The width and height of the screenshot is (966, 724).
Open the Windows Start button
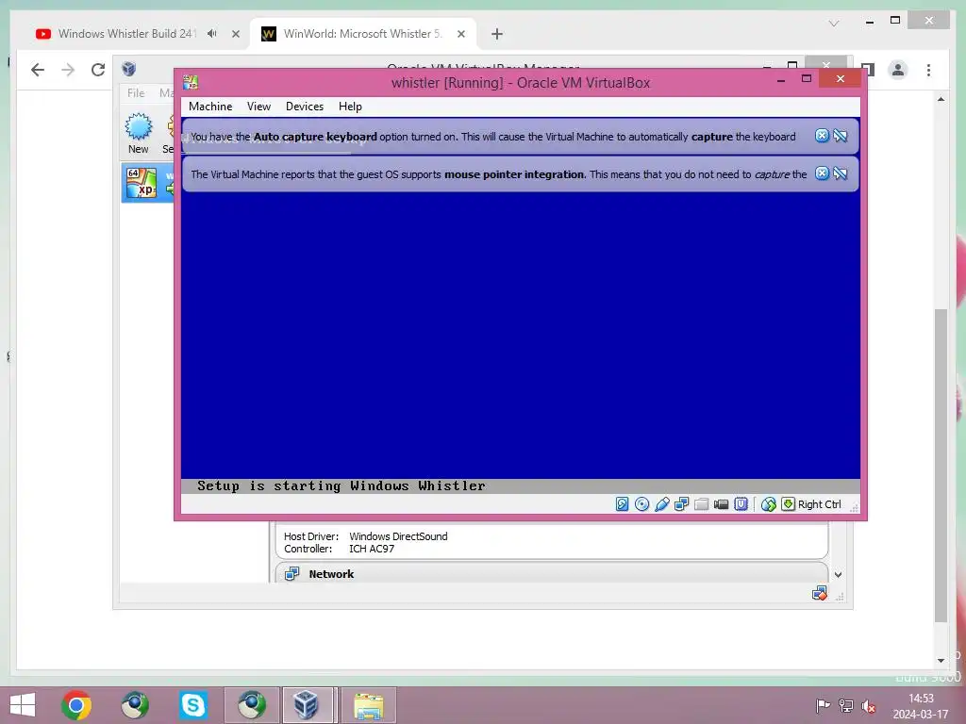pos(23,705)
